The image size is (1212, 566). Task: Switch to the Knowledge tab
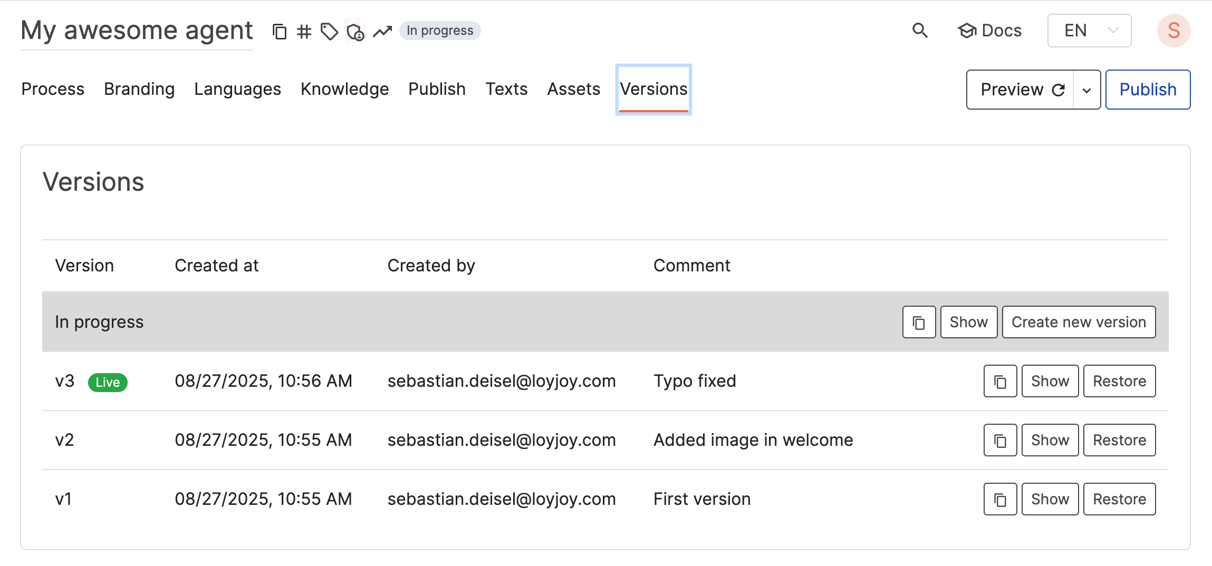click(x=344, y=89)
